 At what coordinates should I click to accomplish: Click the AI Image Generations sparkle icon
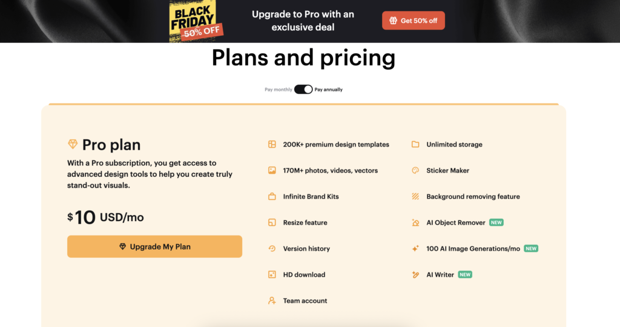415,249
